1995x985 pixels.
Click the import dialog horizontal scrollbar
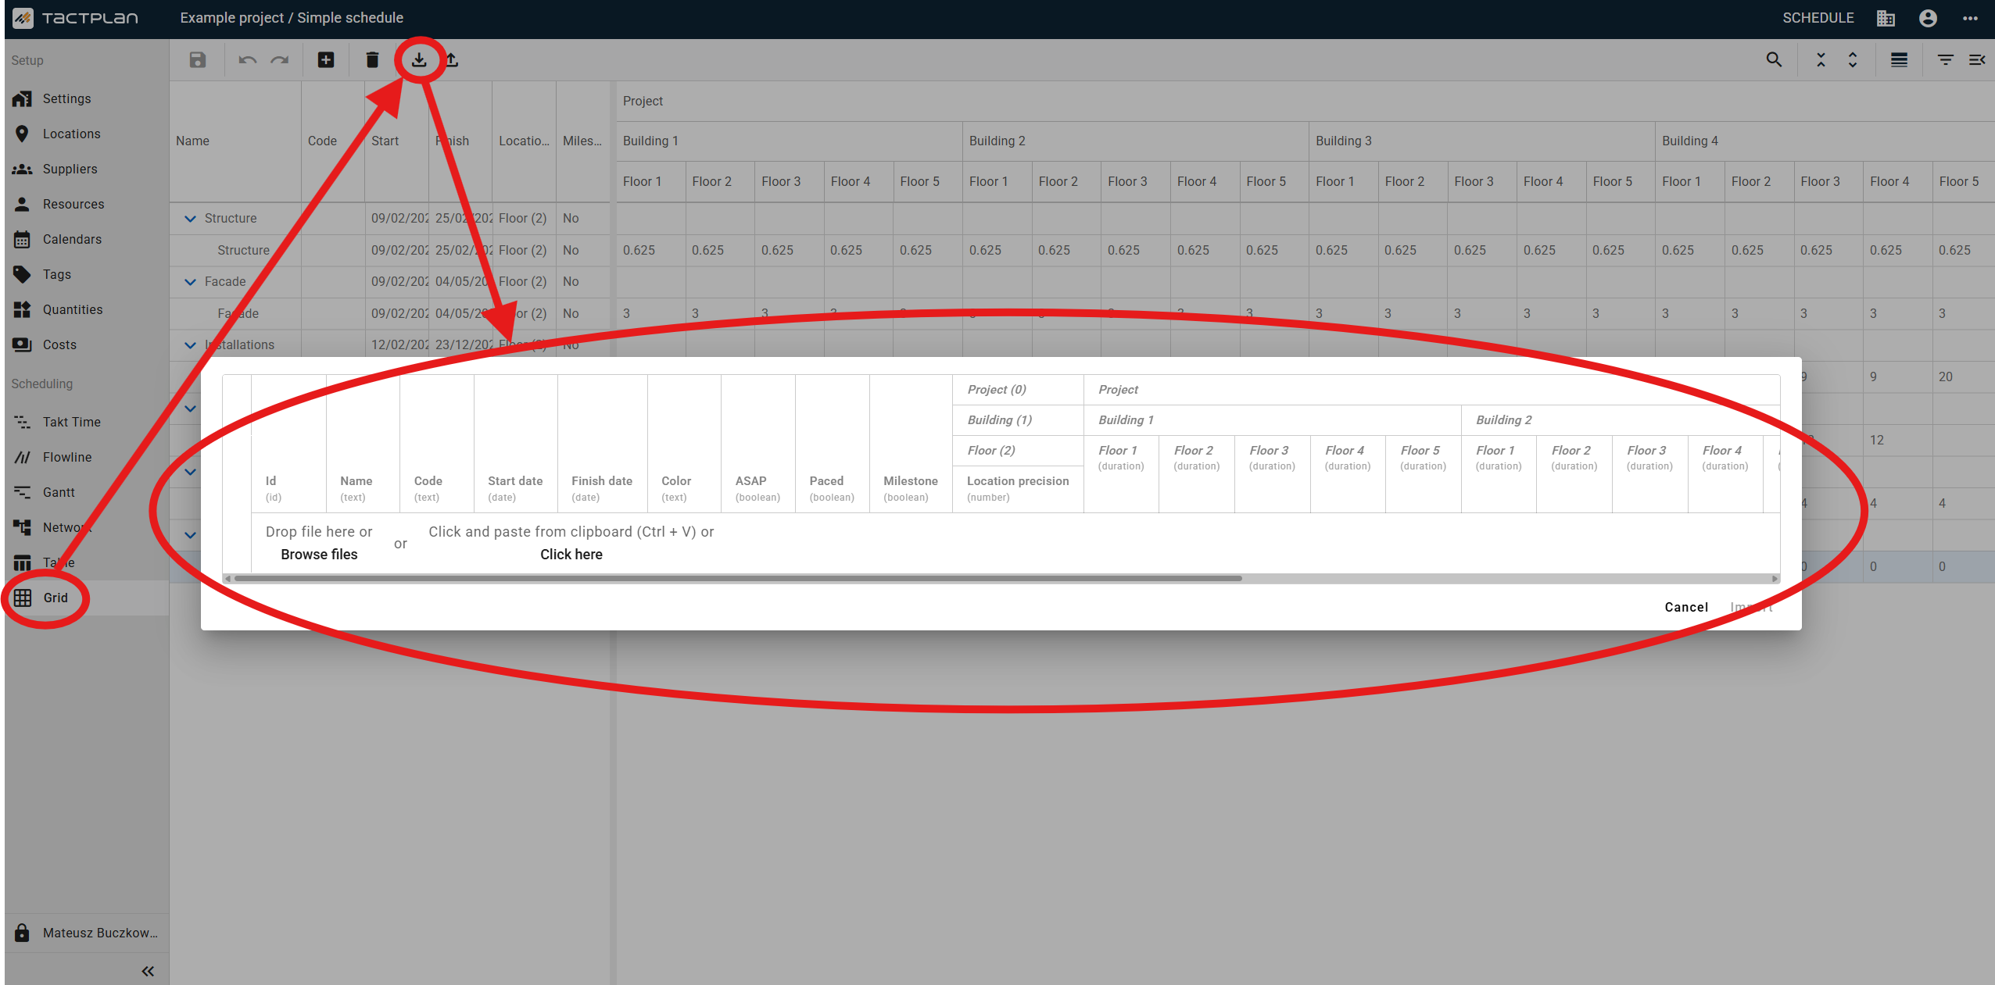(738, 579)
